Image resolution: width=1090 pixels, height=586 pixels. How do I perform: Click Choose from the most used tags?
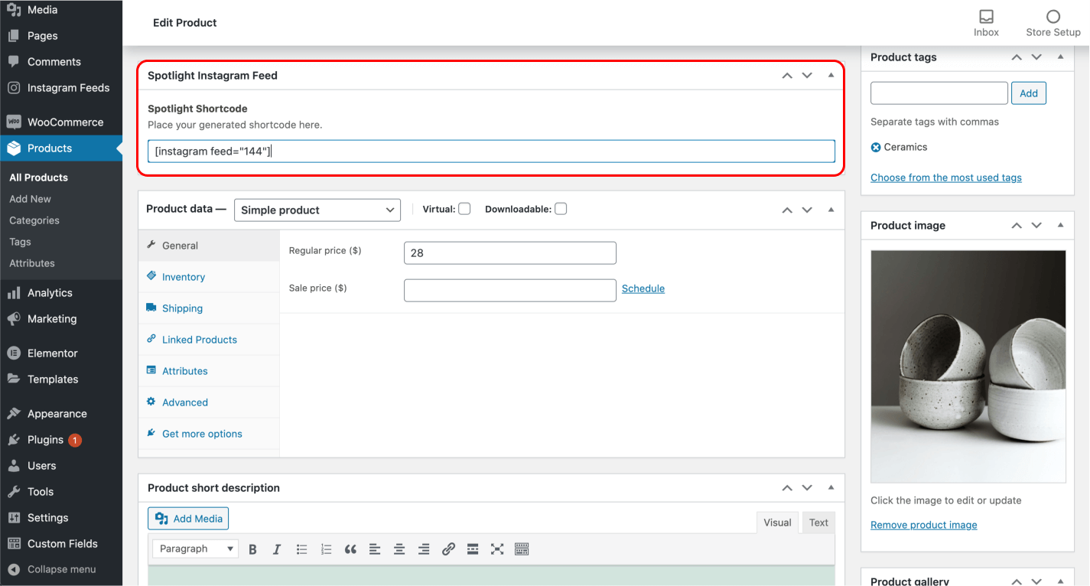click(x=946, y=177)
